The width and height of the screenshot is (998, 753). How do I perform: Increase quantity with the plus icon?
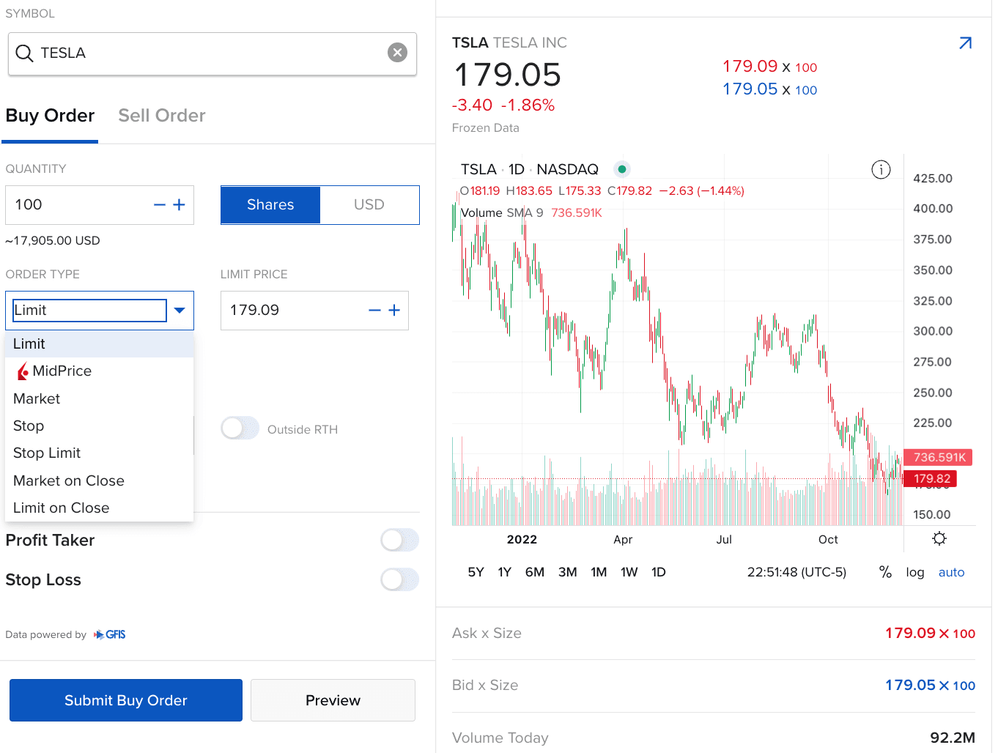click(x=180, y=205)
